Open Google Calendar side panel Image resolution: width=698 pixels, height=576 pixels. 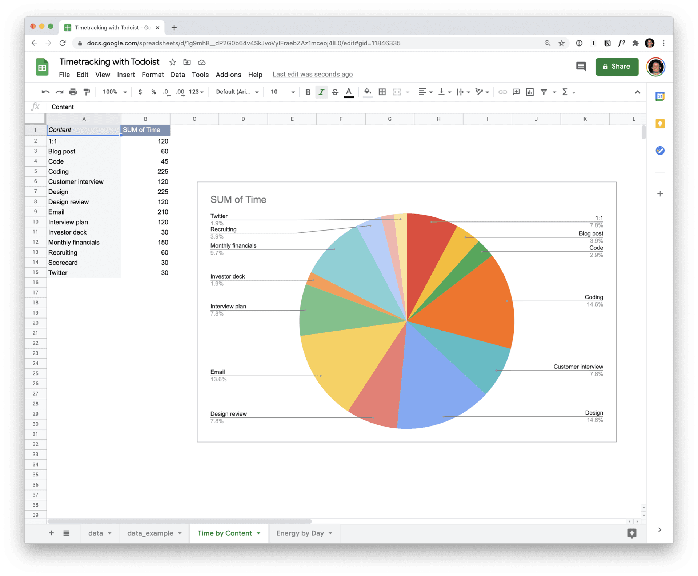click(660, 96)
